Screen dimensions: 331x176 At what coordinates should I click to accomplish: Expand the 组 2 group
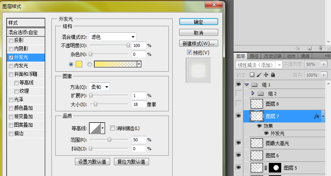pos(253,94)
